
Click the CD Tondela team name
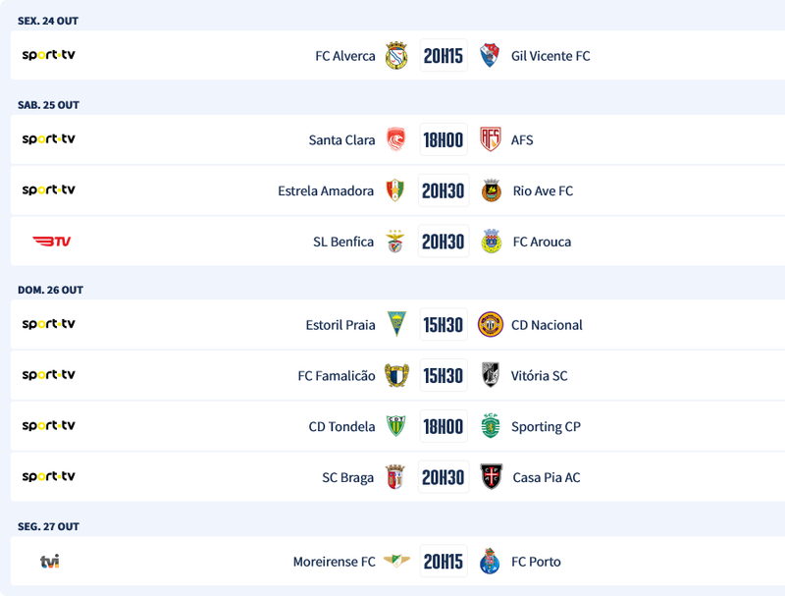click(341, 426)
